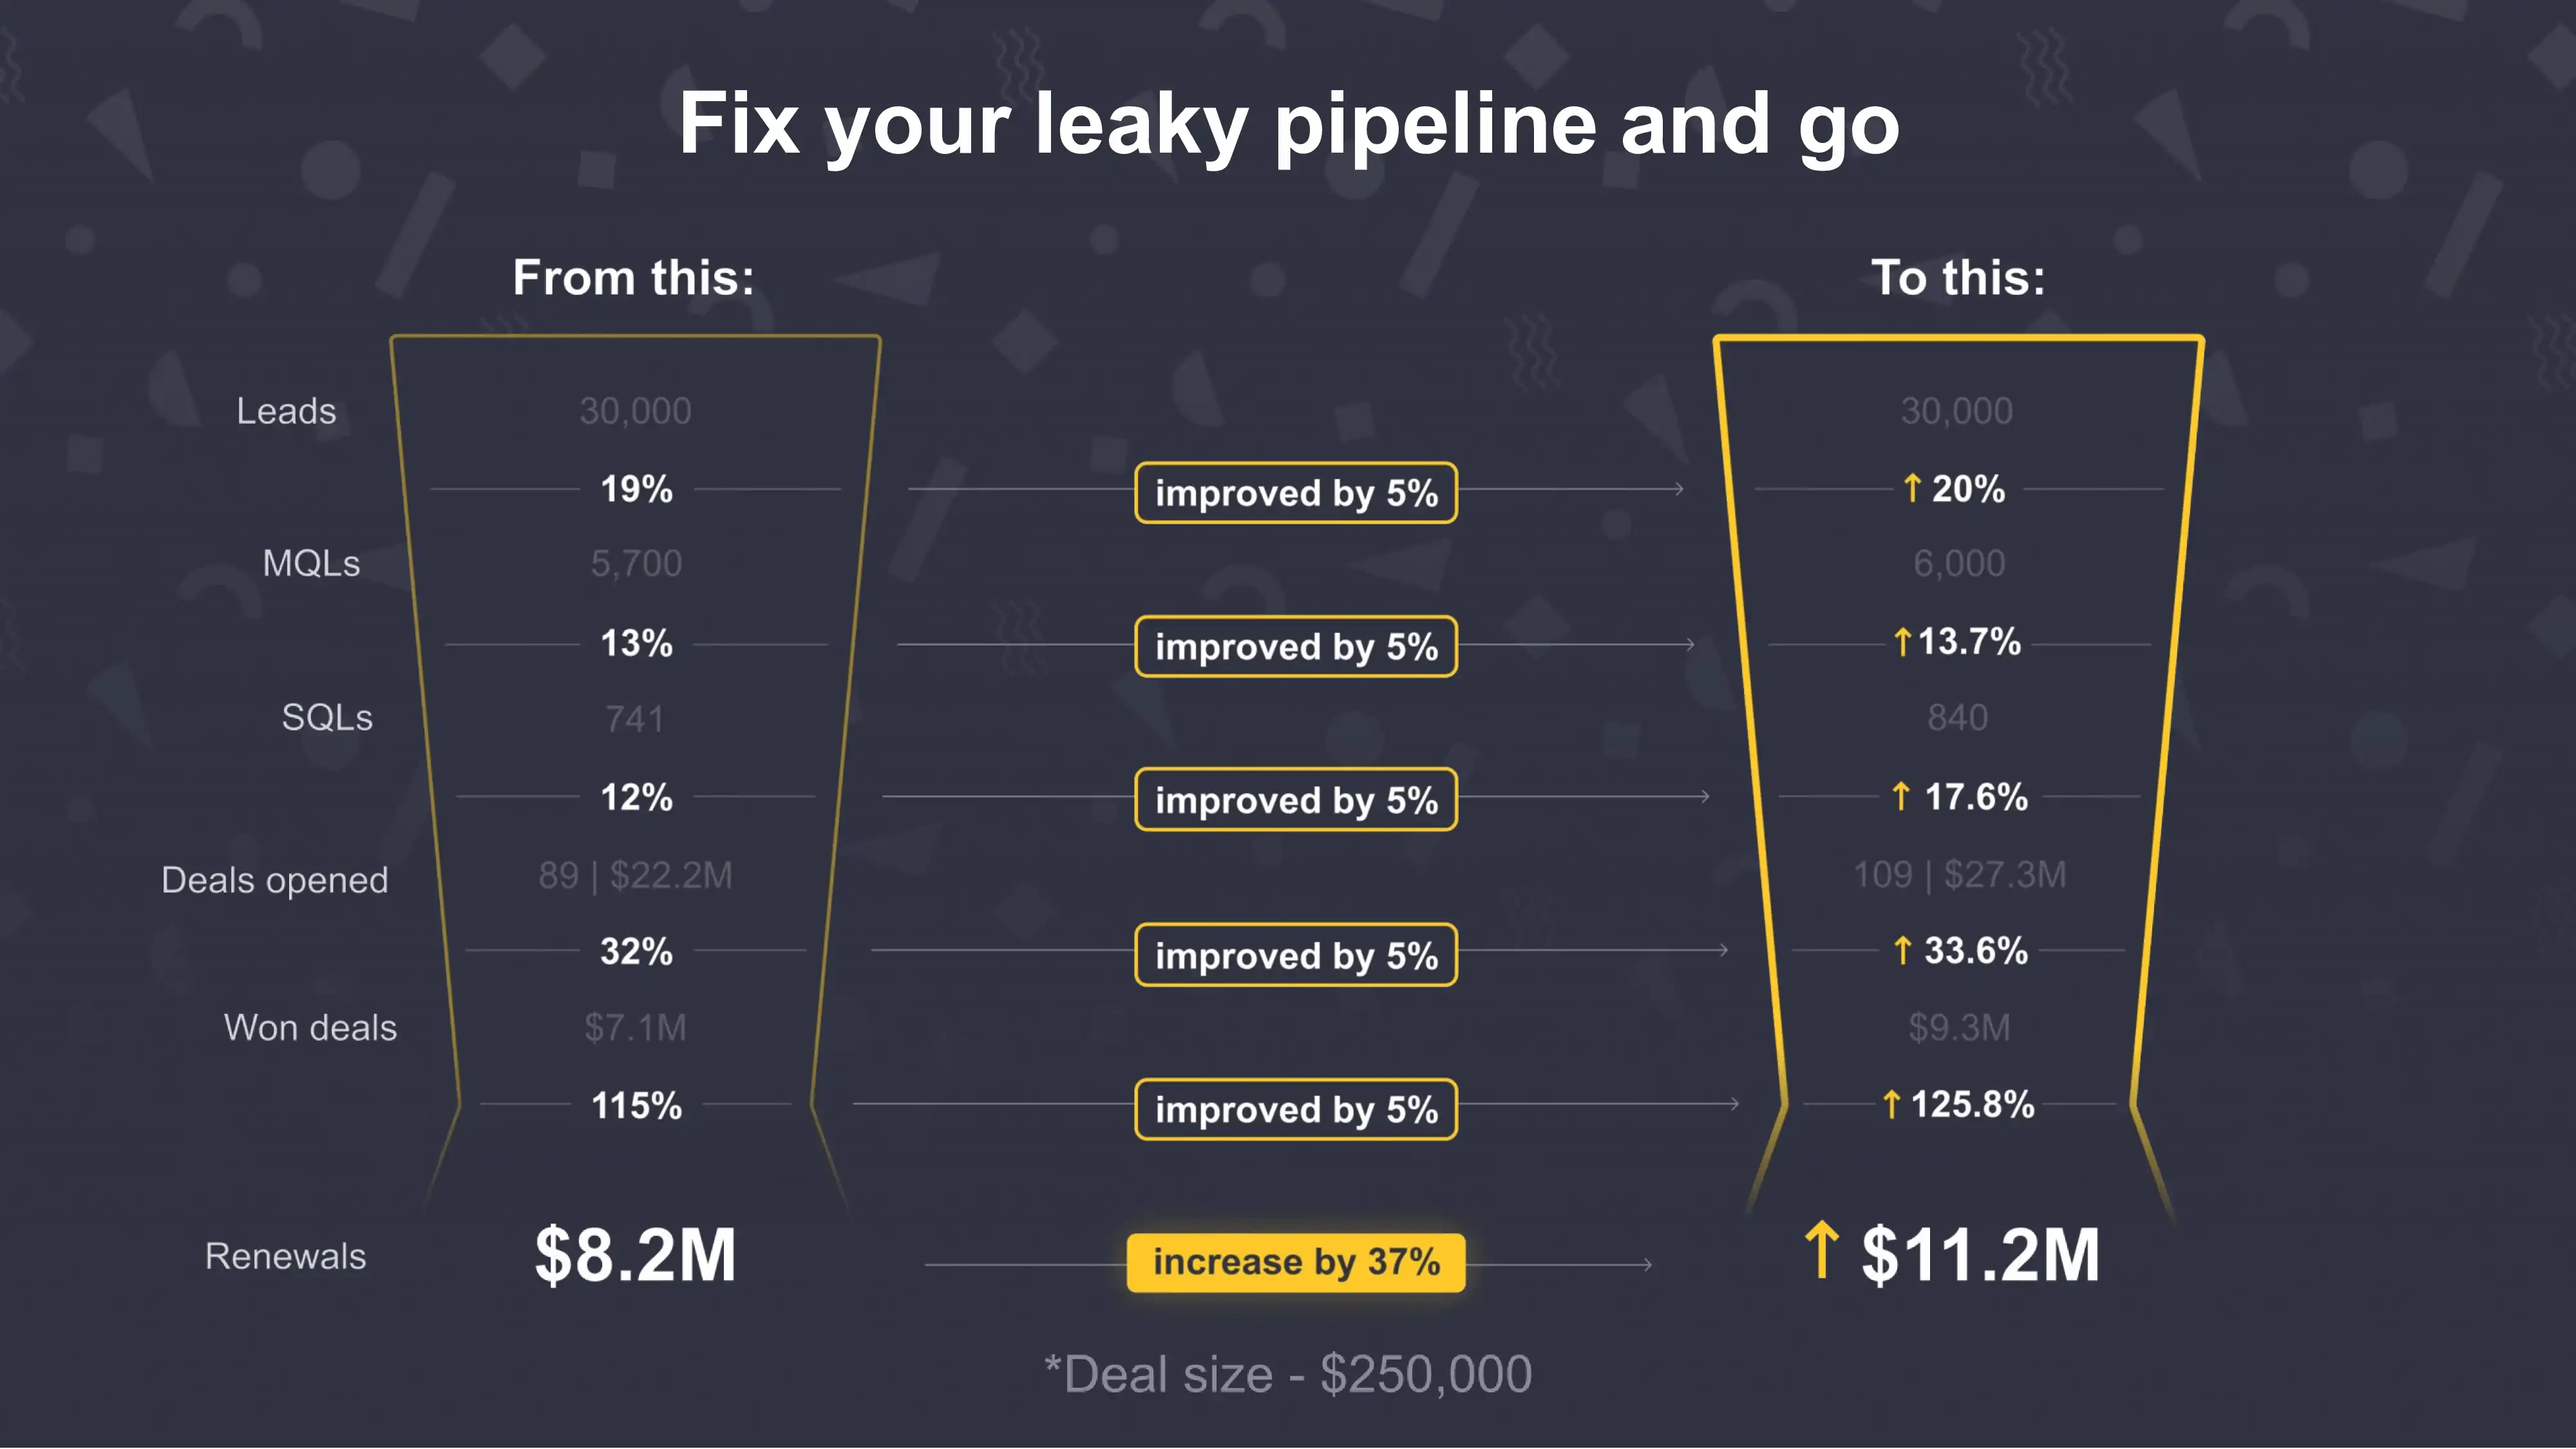Click the 'Deals opened' row label
This screenshot has width=2576, height=1449.
tap(274, 880)
